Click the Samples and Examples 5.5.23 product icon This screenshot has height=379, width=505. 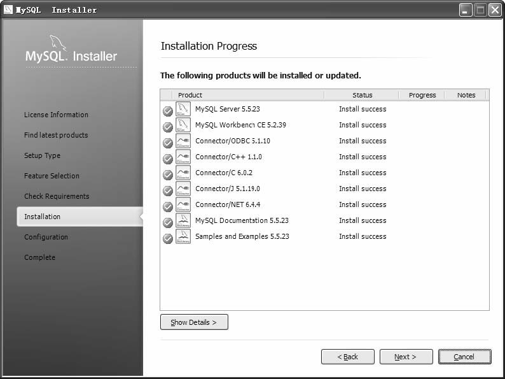coord(183,236)
